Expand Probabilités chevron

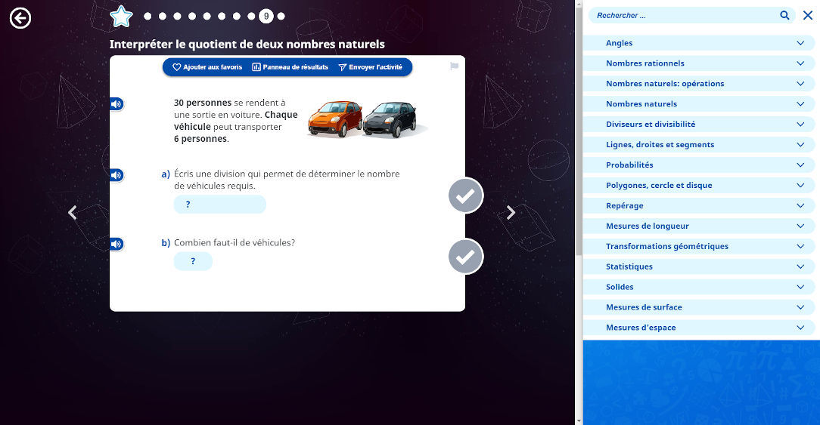[x=800, y=165]
